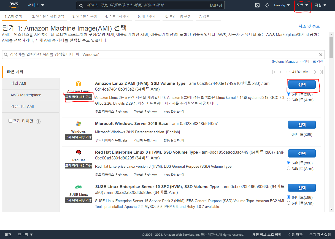Click the Microsoft Windows flag icon
This screenshot has height=239, width=335.
click(79, 124)
